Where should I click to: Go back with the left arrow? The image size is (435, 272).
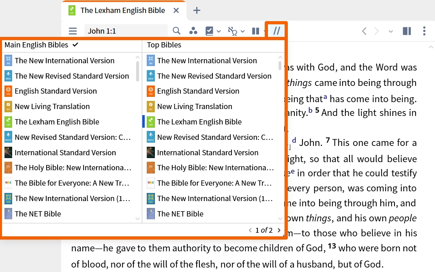[364, 31]
